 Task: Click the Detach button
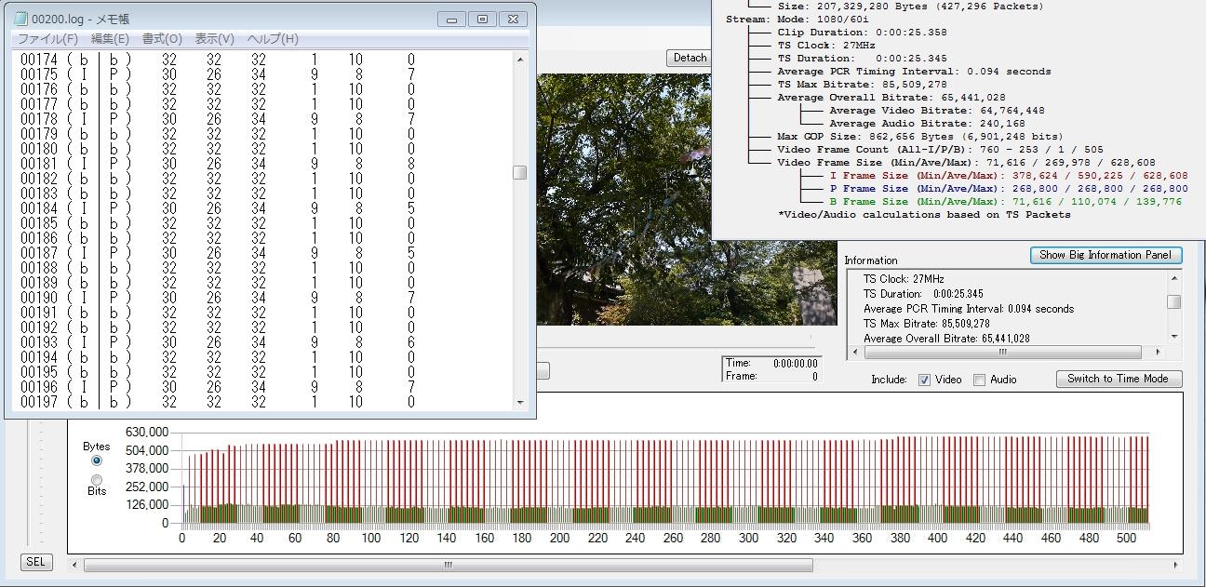(x=690, y=58)
